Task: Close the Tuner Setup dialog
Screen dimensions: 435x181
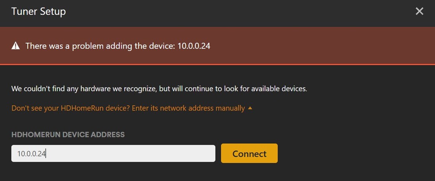Action: (x=419, y=11)
